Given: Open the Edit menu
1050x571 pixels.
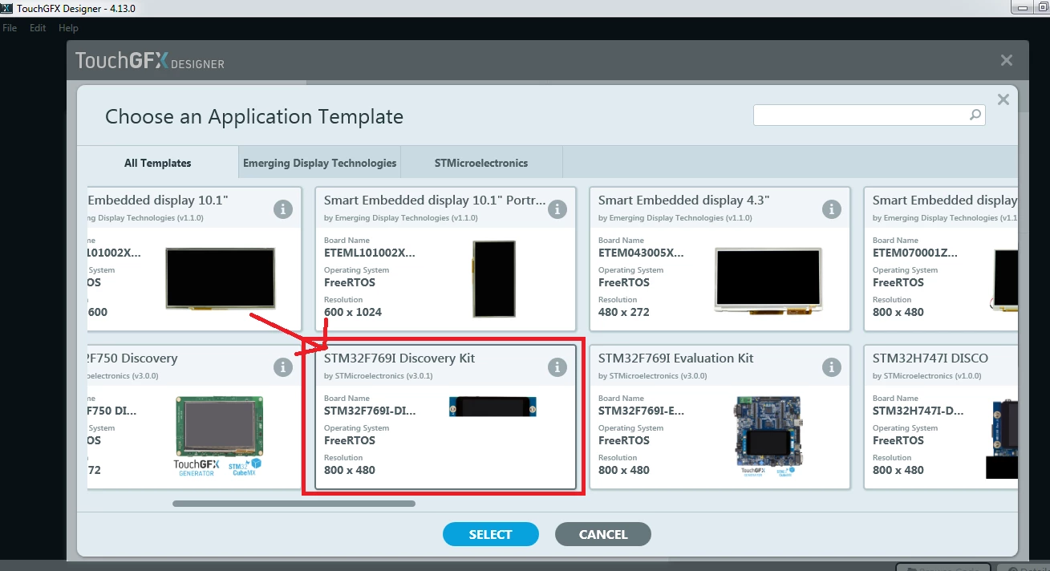Looking at the screenshot, I should 38,28.
